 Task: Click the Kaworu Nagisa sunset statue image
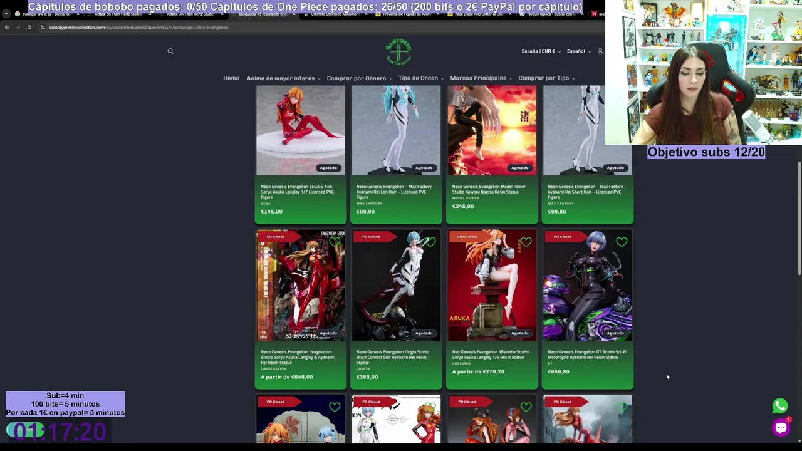(492, 130)
